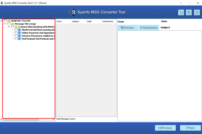Click the shopping cart purchase icon
Viewport: 202px width, 134px height.
click(x=181, y=13)
